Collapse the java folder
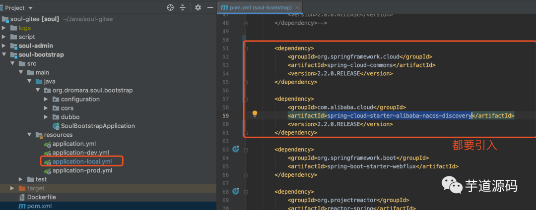The height and width of the screenshot is (210, 536). point(29,81)
